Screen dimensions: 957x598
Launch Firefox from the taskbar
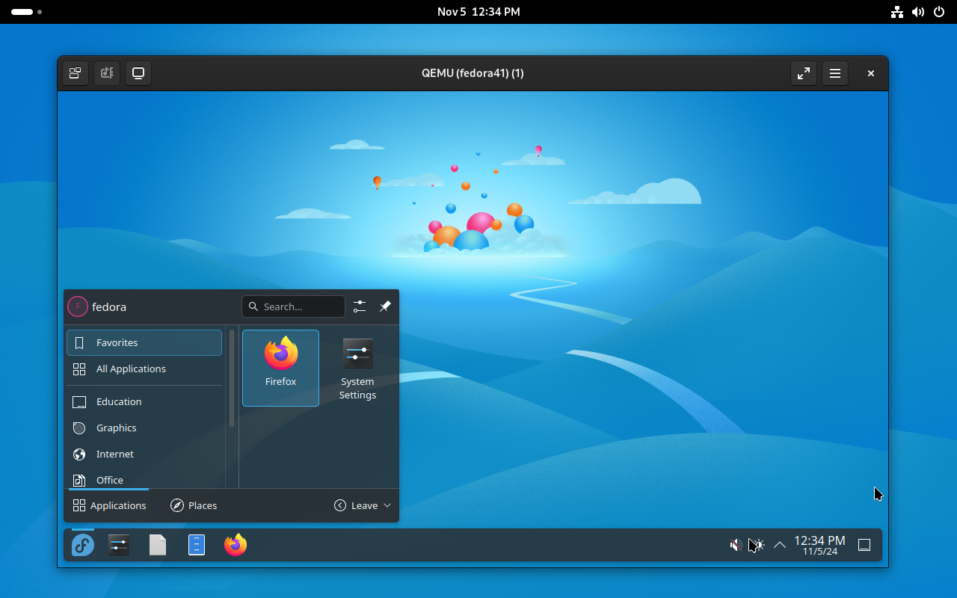click(236, 545)
